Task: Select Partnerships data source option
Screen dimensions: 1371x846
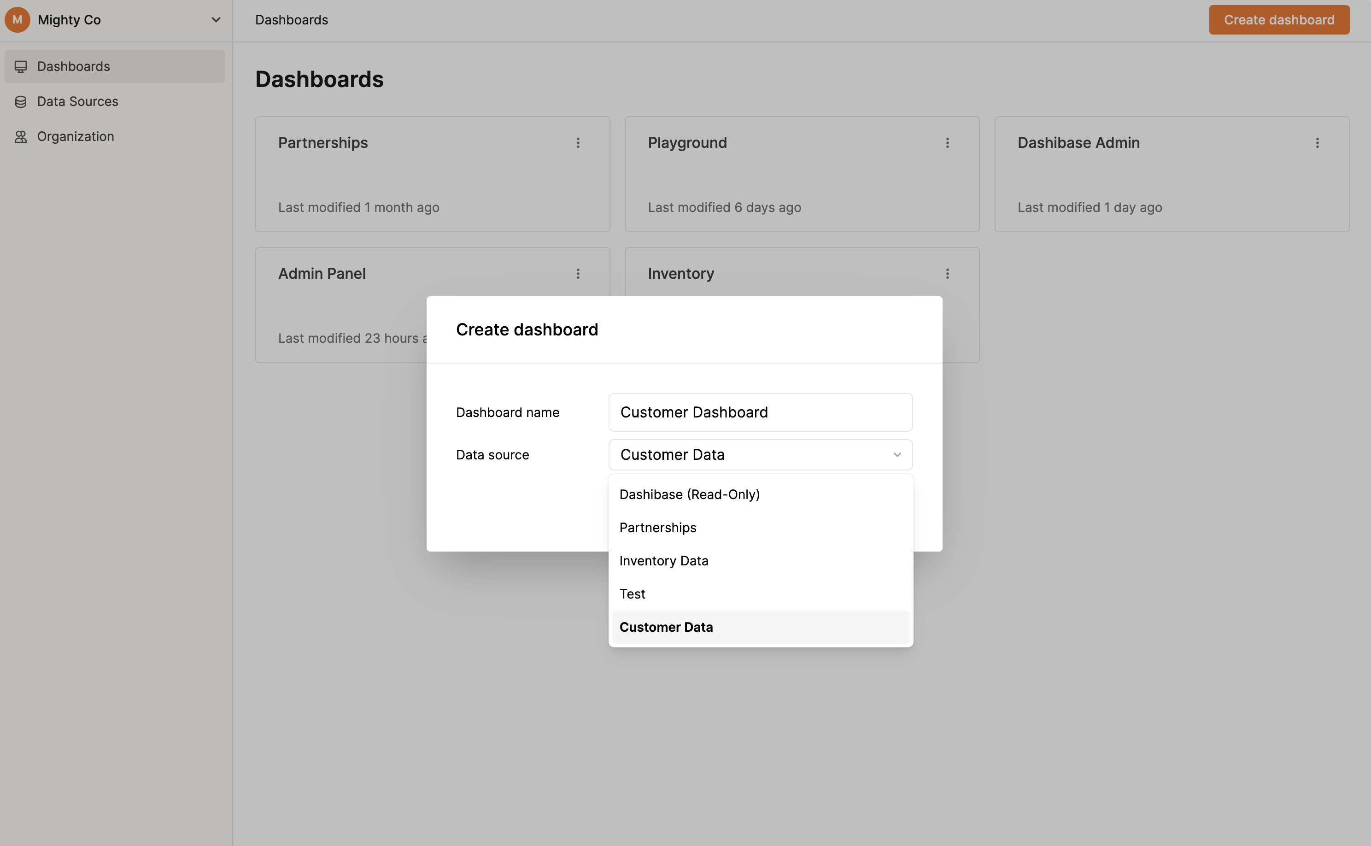Action: [x=658, y=527]
